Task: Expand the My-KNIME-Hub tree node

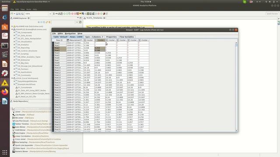Action: (x=12, y=26)
